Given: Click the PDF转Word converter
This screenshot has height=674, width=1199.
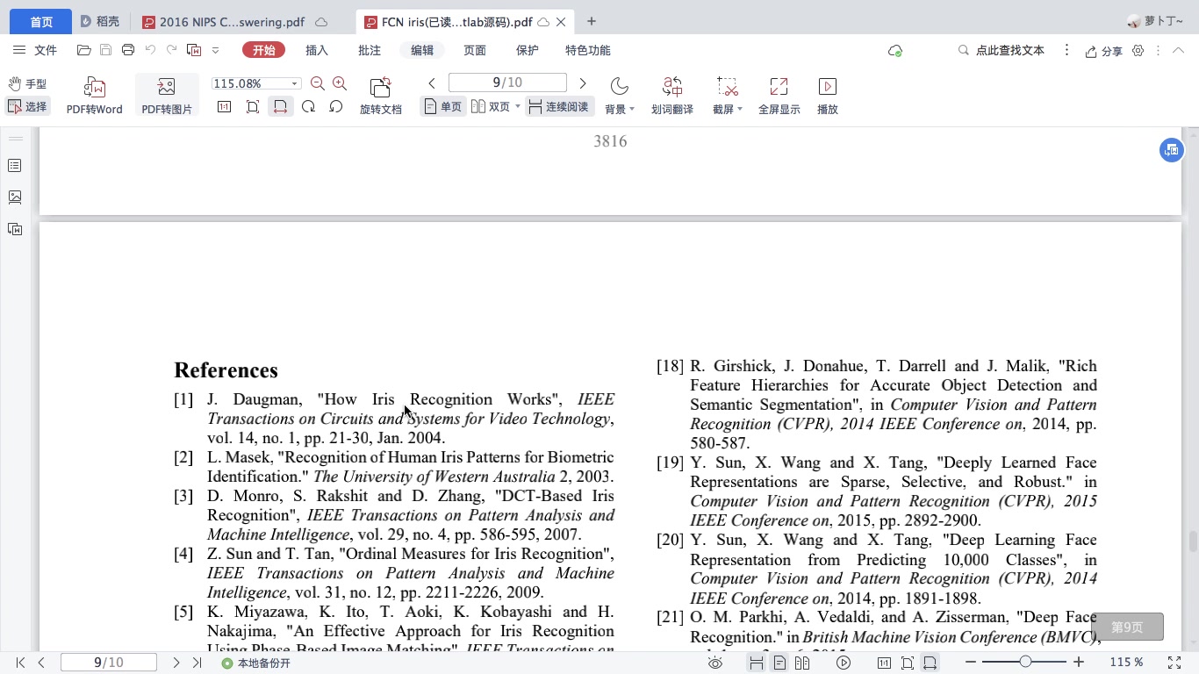Looking at the screenshot, I should pyautogui.click(x=95, y=96).
